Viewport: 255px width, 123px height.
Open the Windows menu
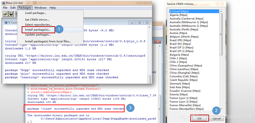click(x=40, y=8)
